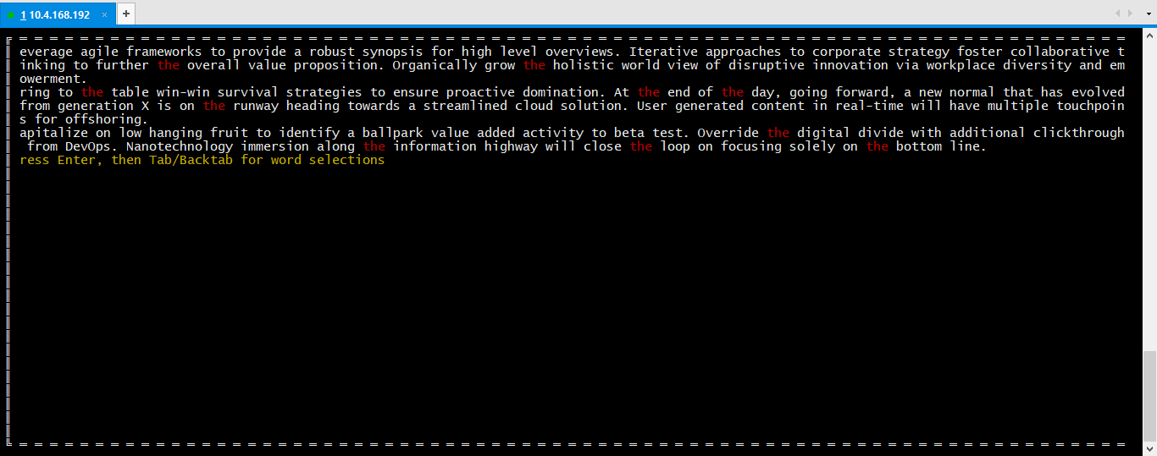The image size is (1157, 456).
Task: Click the empty black terminal area below text
Action: pos(567,305)
